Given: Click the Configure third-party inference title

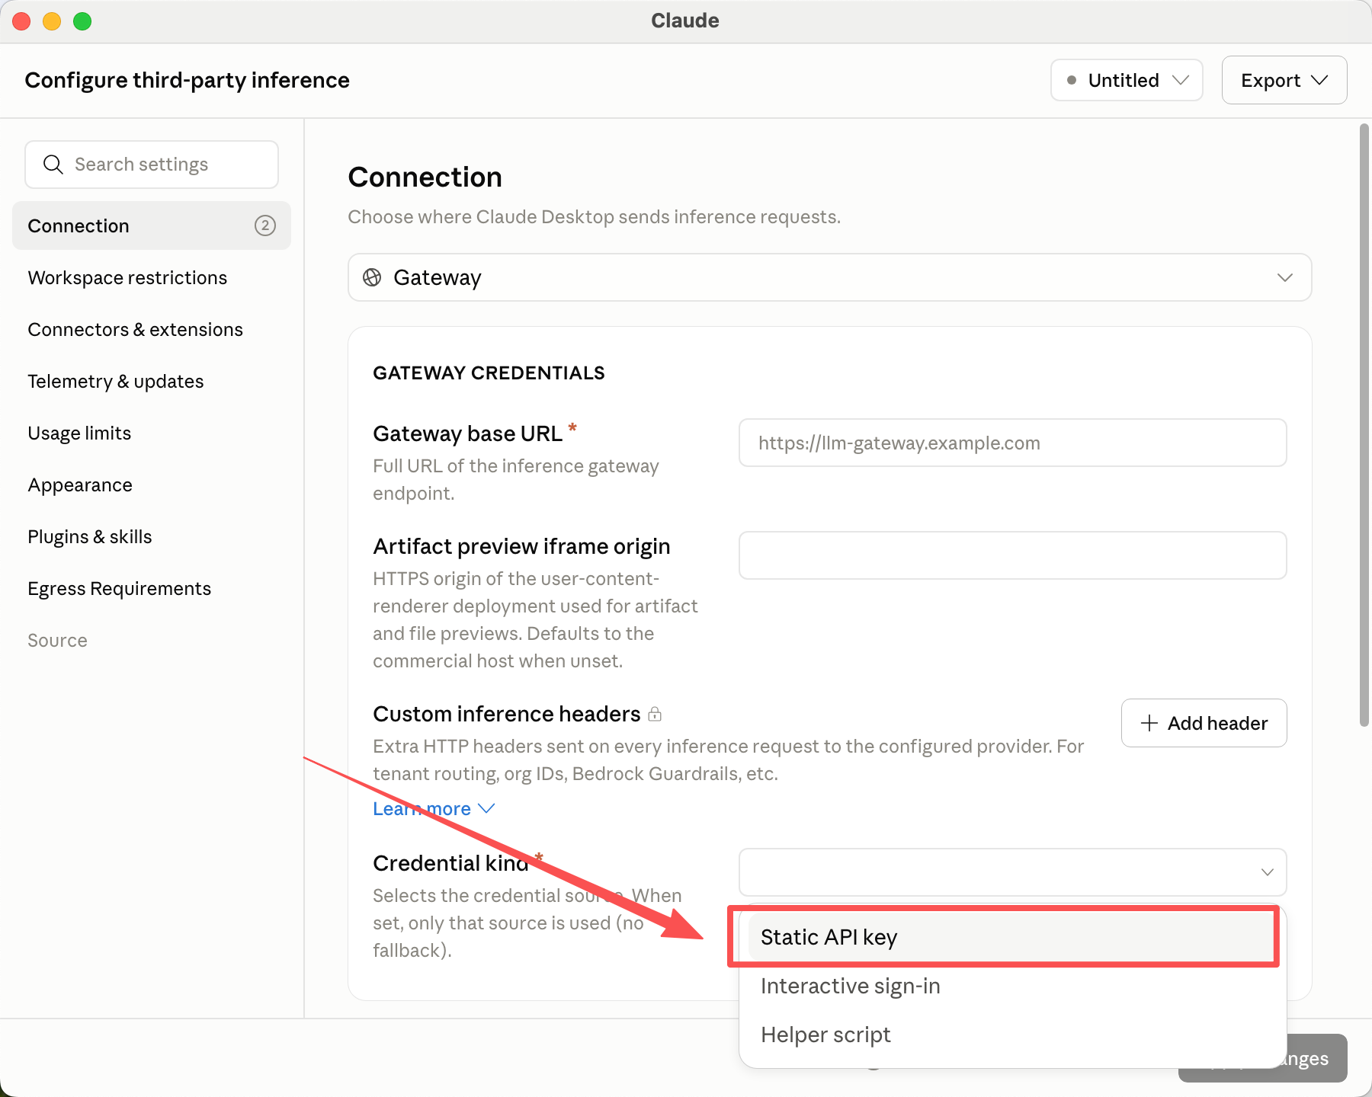Looking at the screenshot, I should click(187, 80).
